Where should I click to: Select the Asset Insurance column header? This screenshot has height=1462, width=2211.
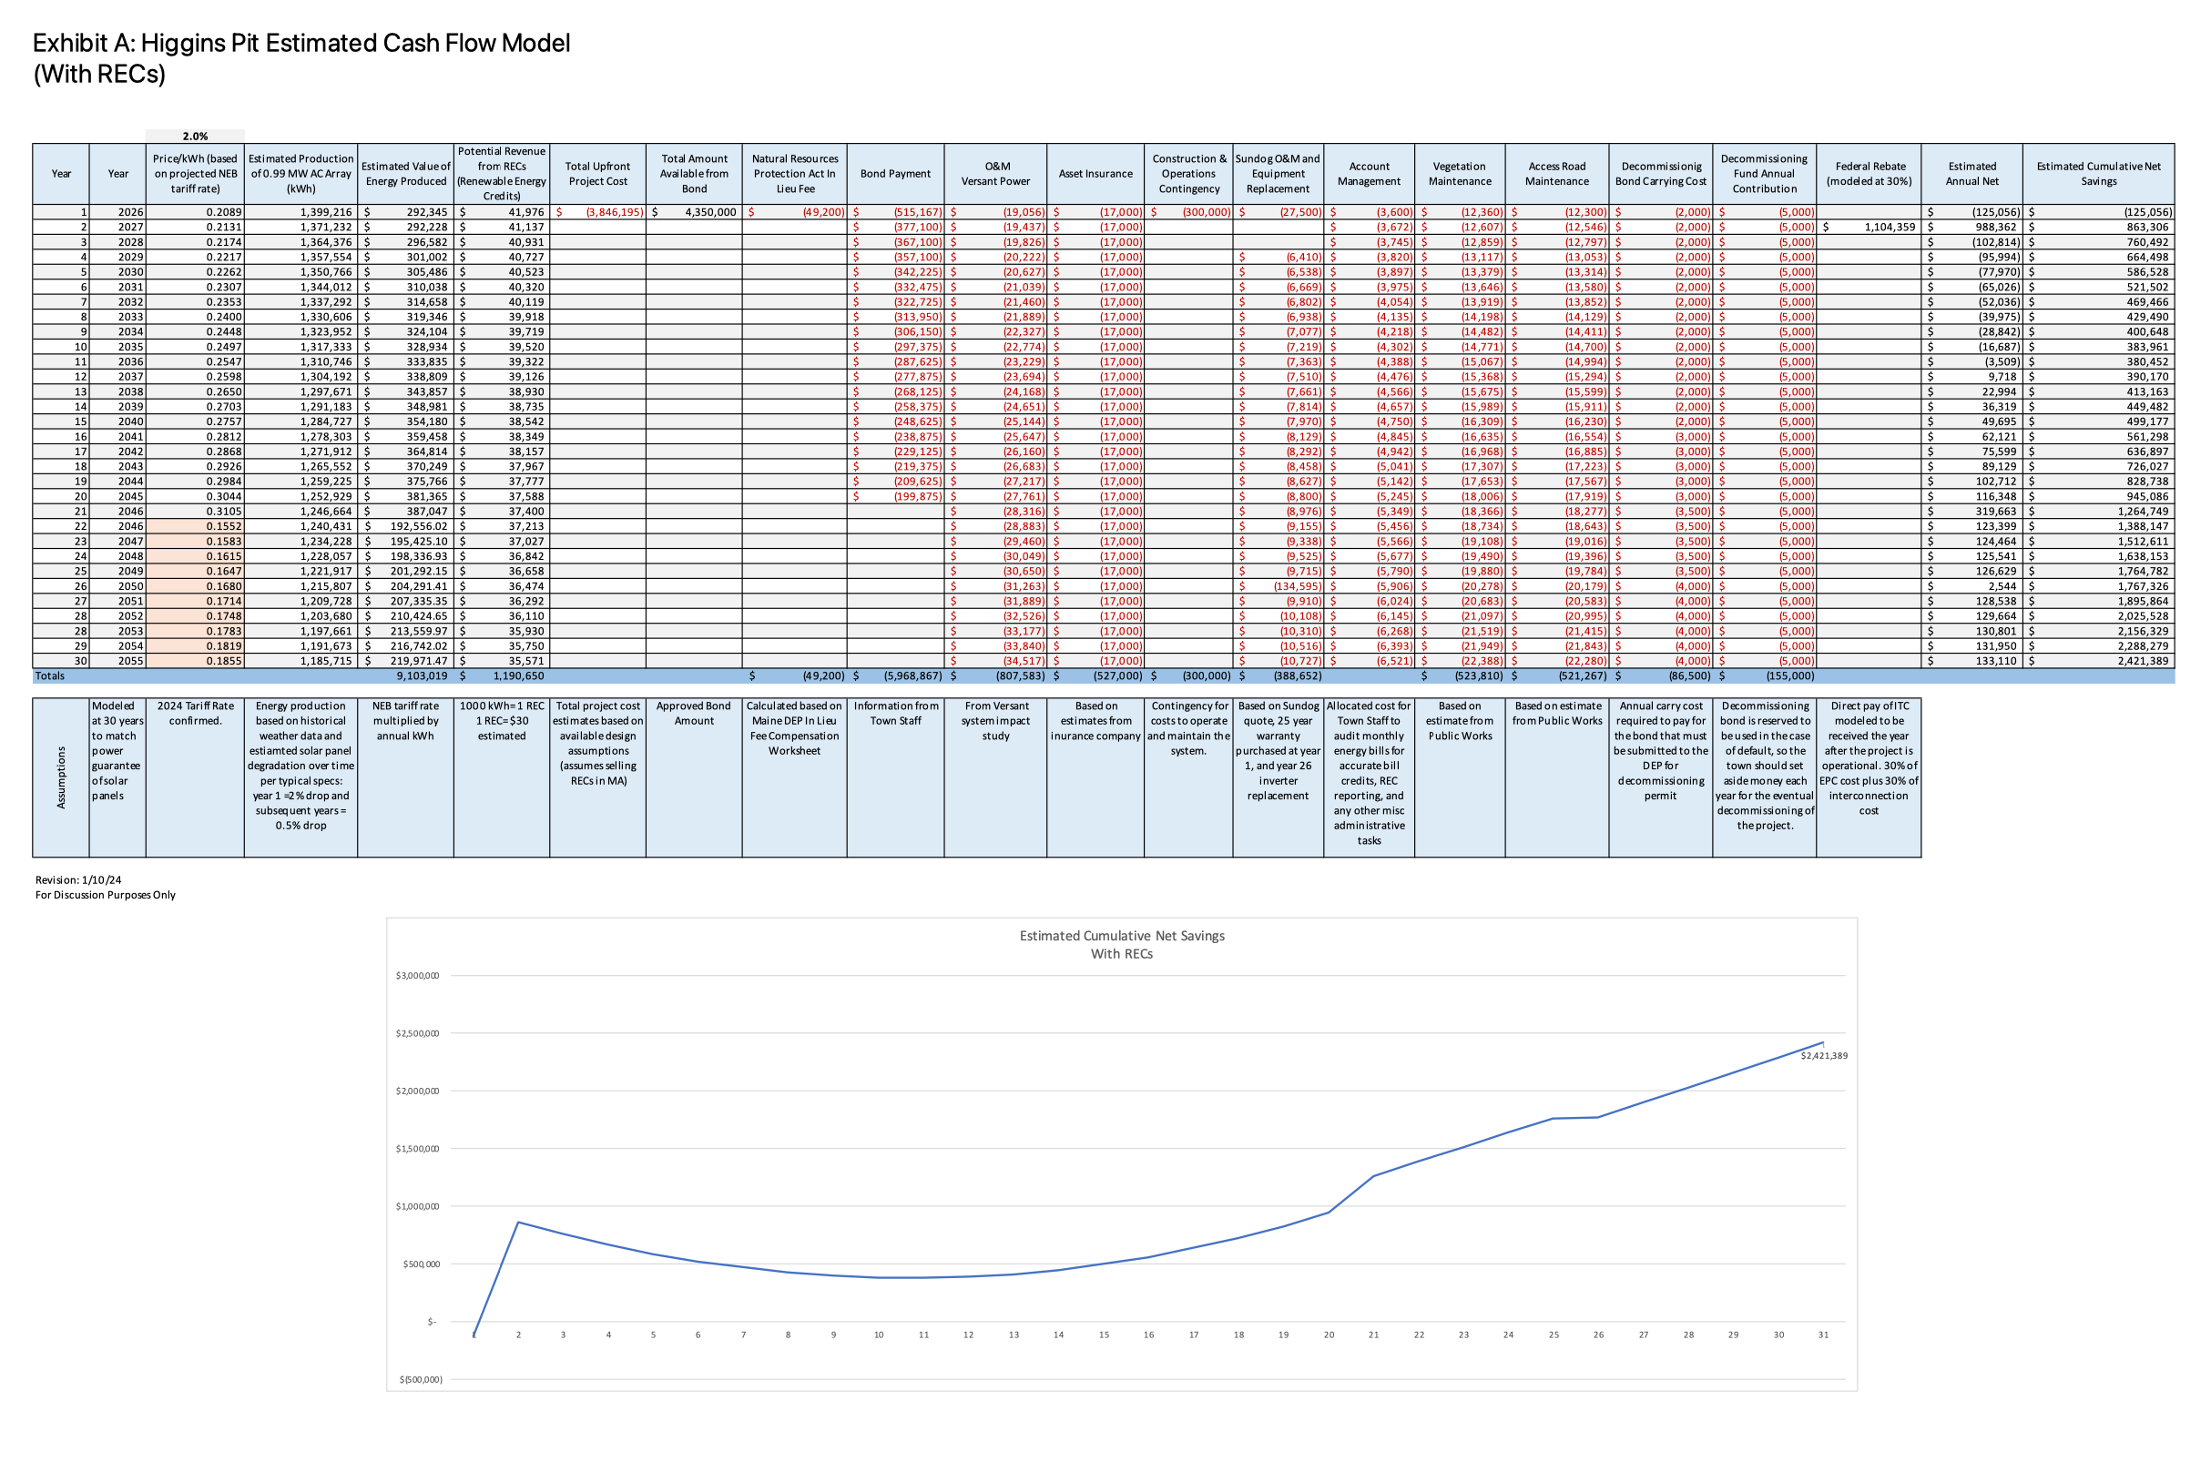(1095, 174)
